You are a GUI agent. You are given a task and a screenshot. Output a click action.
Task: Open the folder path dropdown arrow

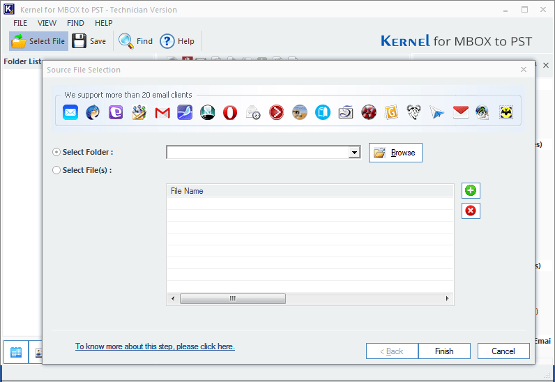click(x=354, y=153)
